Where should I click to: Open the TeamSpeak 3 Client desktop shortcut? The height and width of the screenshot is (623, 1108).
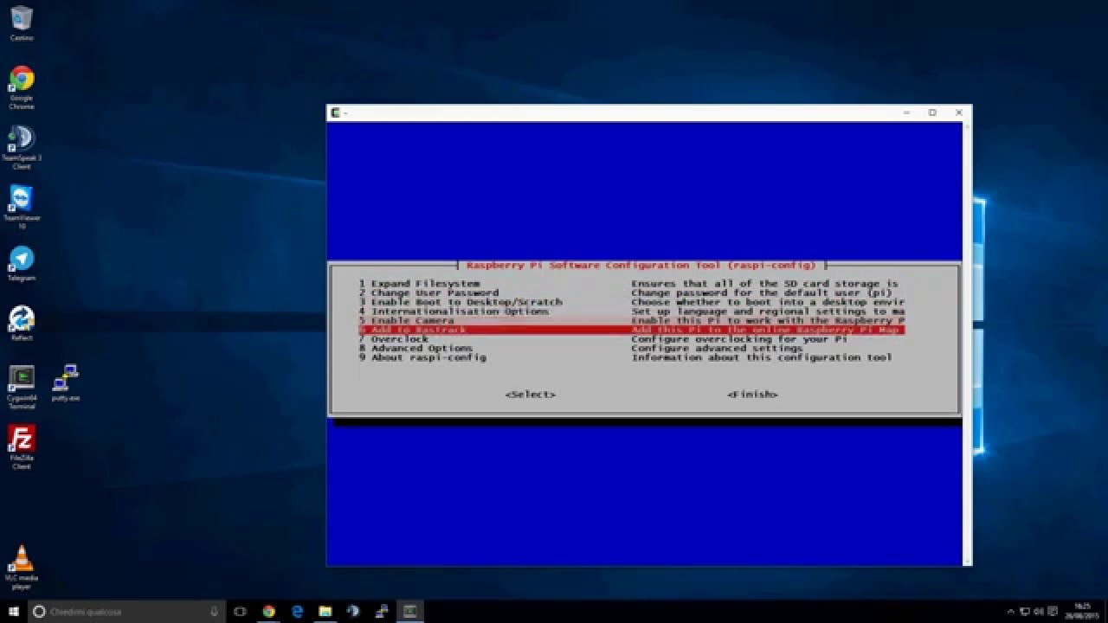pyautogui.click(x=22, y=145)
